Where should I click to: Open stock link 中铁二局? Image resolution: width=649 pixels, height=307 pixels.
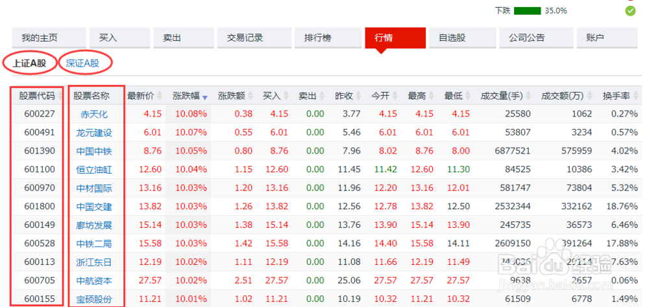94,244
